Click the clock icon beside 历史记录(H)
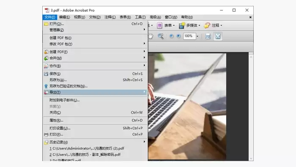The image size is (296, 167). (46, 142)
